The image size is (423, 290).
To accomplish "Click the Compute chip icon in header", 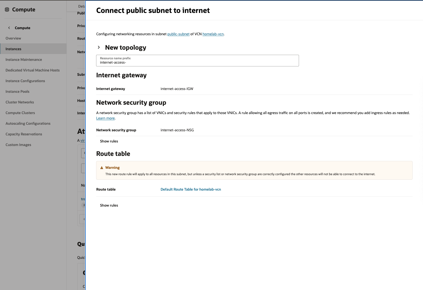I will coord(7,10).
